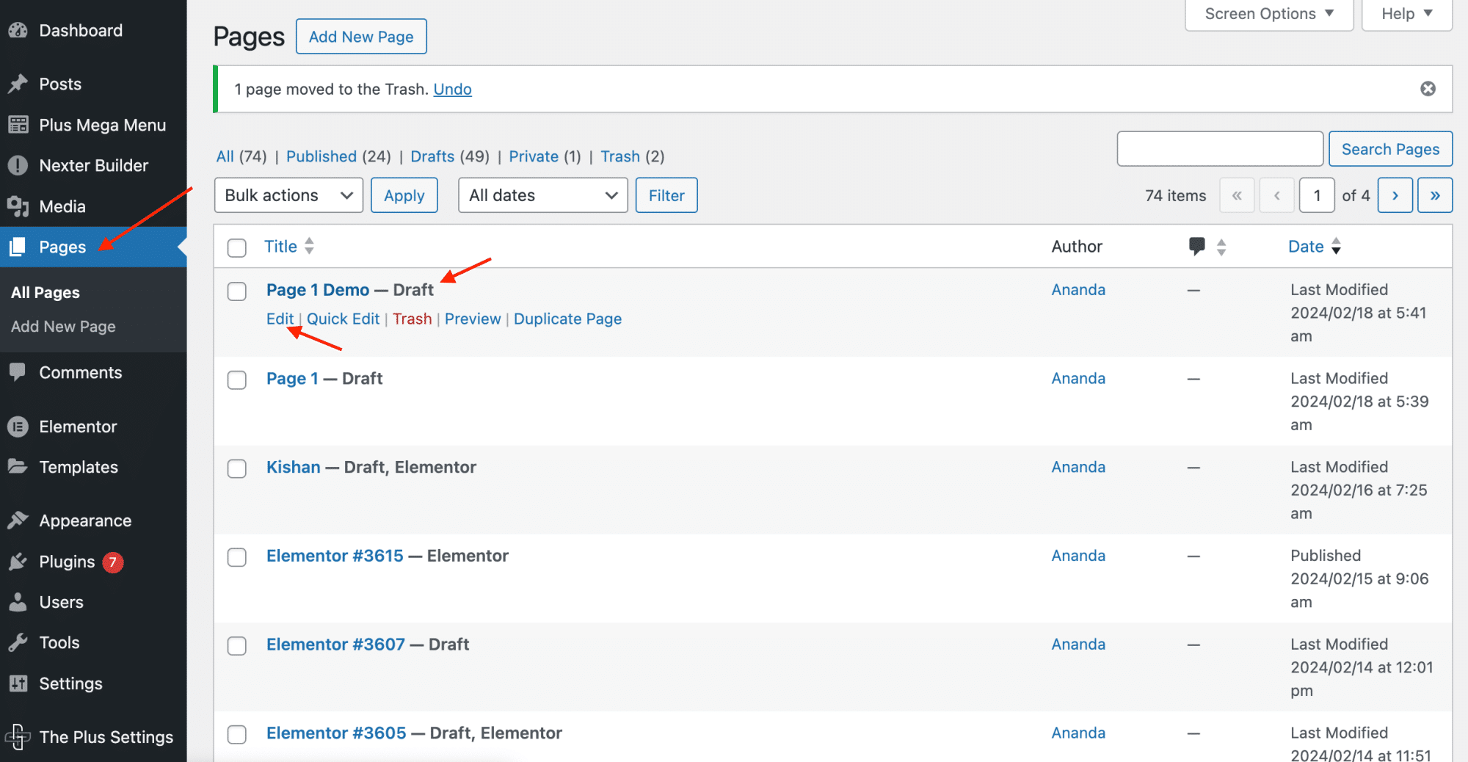
Task: Click the Media icon in the sidebar
Action: (x=18, y=206)
